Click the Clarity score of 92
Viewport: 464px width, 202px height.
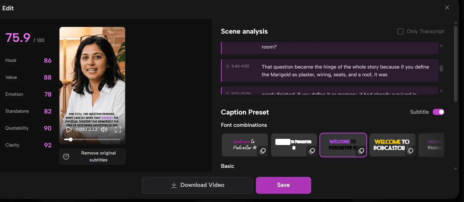(48, 145)
